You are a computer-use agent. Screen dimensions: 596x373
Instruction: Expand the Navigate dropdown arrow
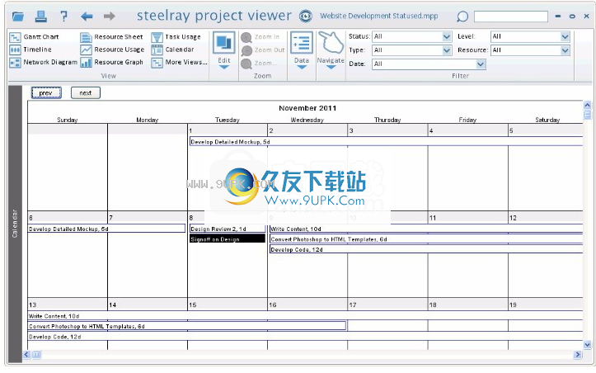(x=331, y=67)
